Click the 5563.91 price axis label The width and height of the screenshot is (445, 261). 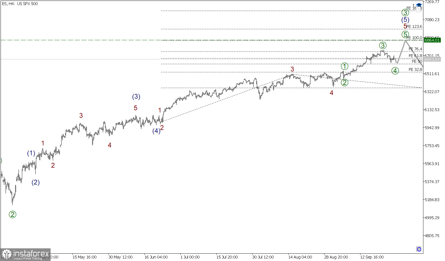click(432, 164)
